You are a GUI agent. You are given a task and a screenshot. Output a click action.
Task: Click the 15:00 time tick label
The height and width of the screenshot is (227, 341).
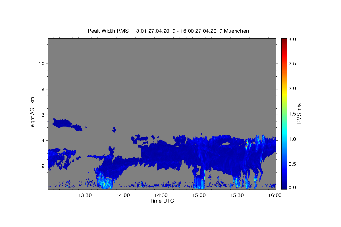(199, 195)
